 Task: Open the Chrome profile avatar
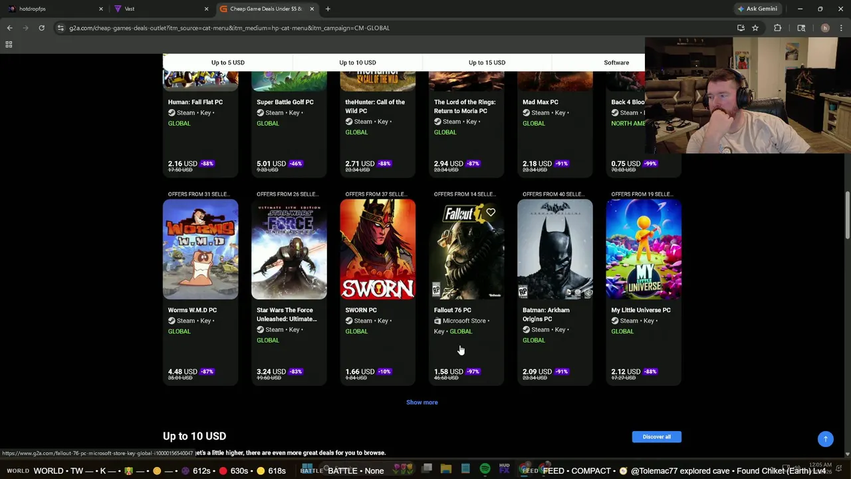point(825,28)
